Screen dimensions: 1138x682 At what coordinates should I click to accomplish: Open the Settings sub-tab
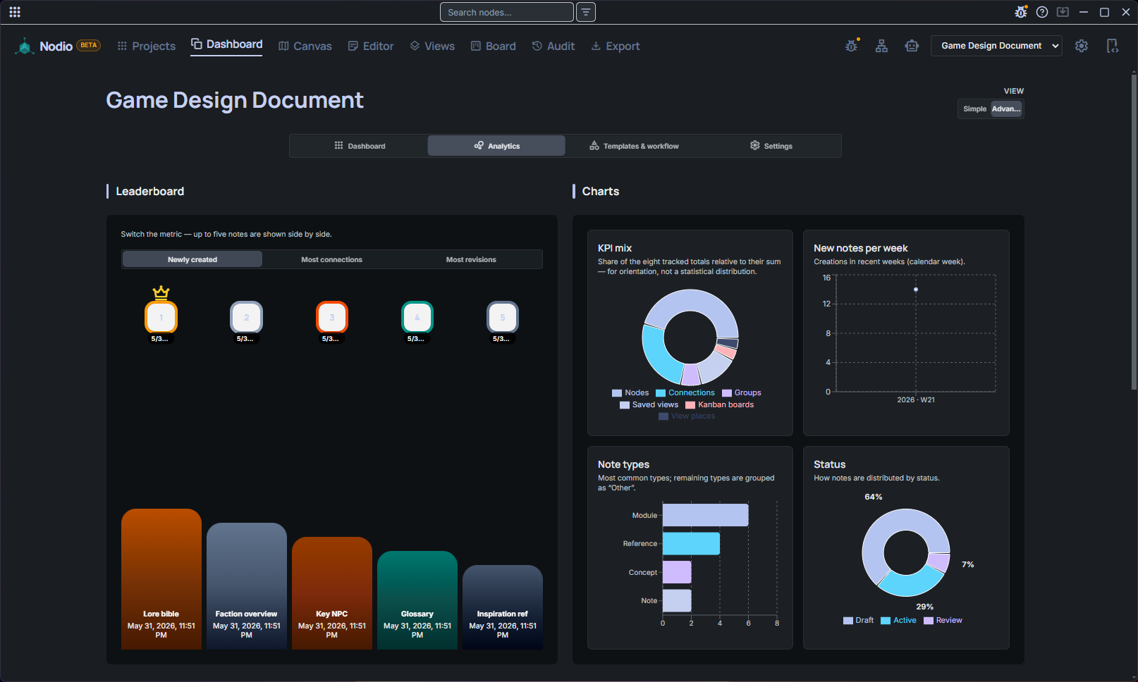click(x=771, y=146)
